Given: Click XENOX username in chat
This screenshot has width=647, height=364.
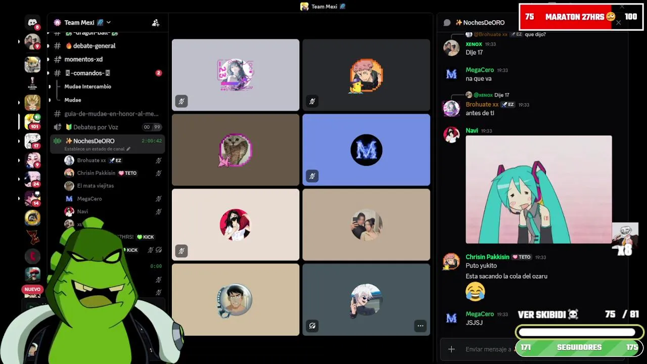Looking at the screenshot, I should point(474,44).
